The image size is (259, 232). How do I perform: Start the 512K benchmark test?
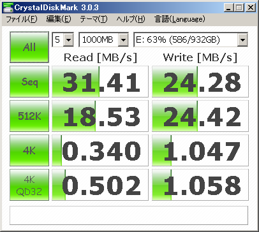tap(29, 116)
